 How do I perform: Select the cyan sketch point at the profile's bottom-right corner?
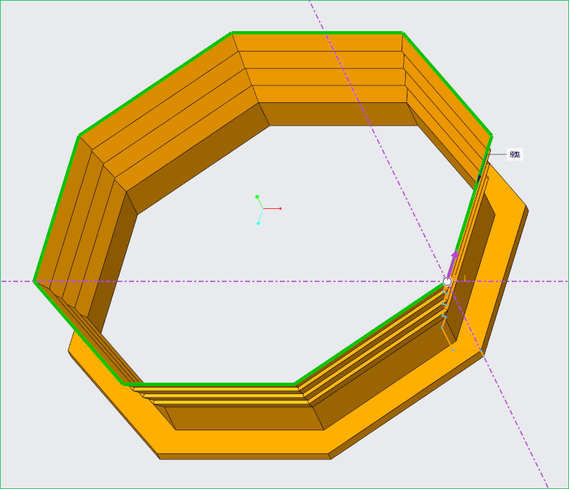coord(481,351)
